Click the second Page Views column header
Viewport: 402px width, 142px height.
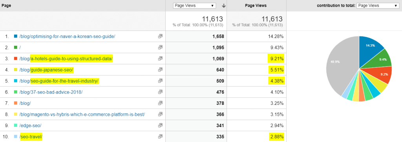coord(256,5)
